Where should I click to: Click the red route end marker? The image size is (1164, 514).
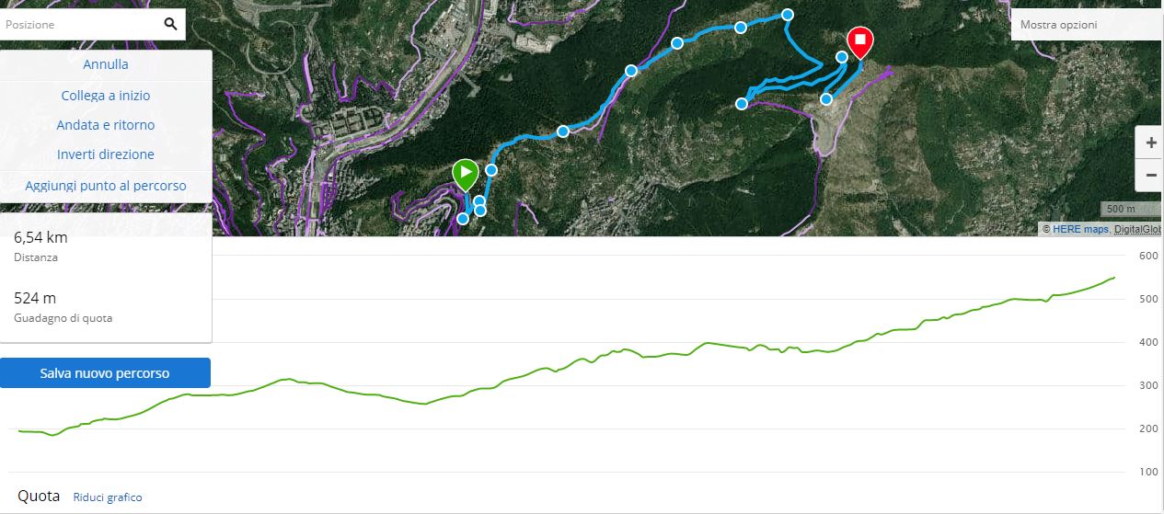(859, 40)
